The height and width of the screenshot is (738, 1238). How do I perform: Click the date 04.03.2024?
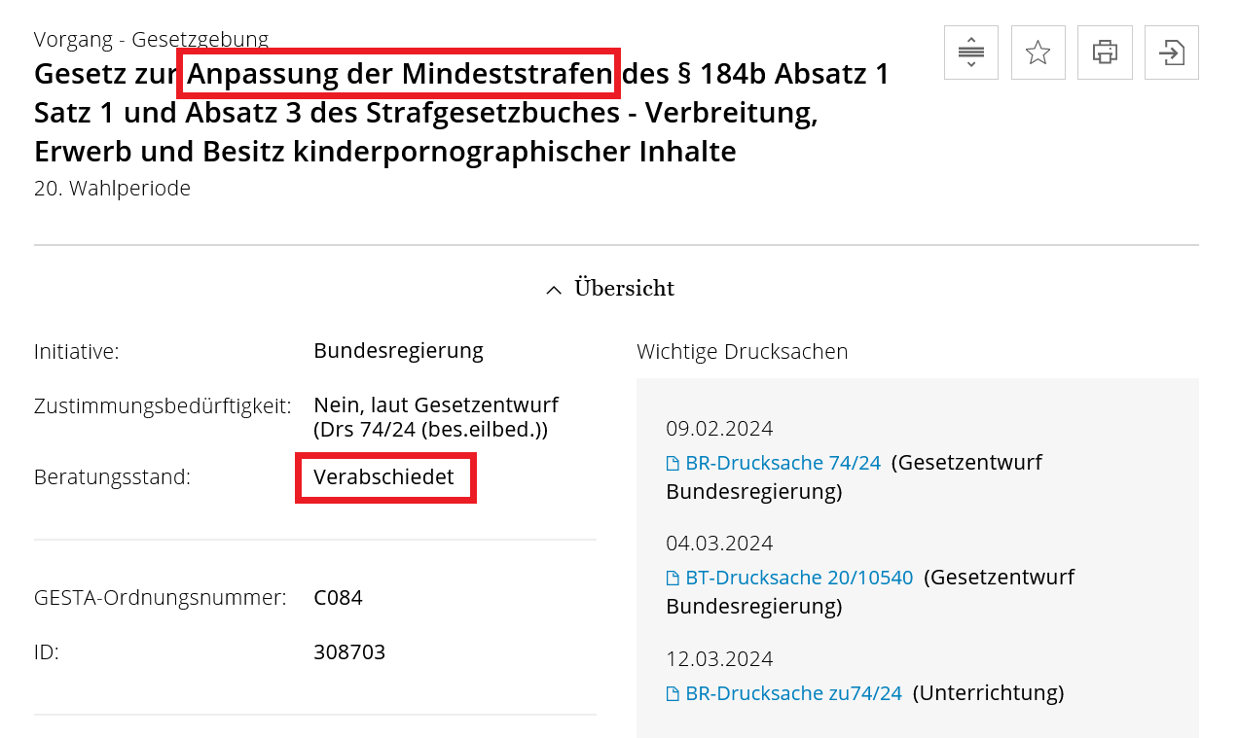point(719,544)
